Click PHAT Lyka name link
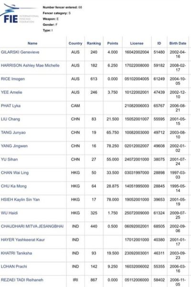 11,106
